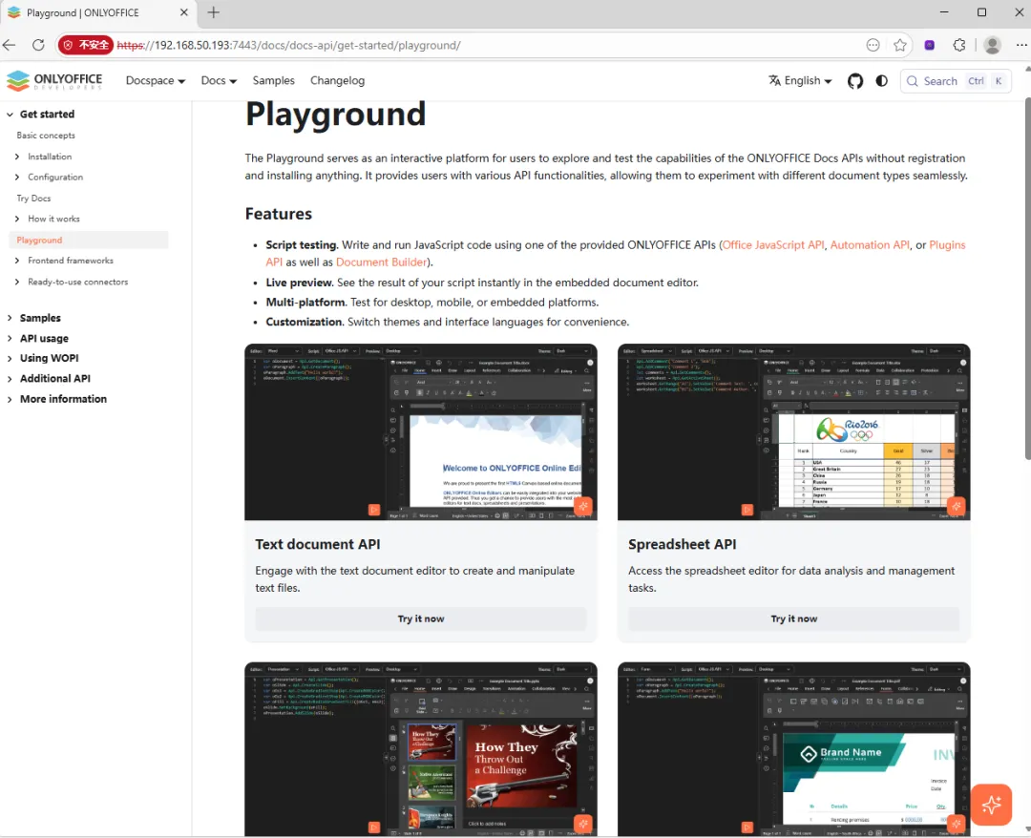Open Samples in top navigation
1031x838 pixels.
[274, 81]
